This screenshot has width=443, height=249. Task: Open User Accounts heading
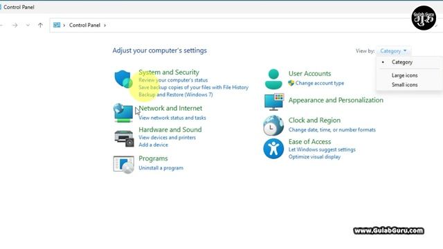coord(309,73)
